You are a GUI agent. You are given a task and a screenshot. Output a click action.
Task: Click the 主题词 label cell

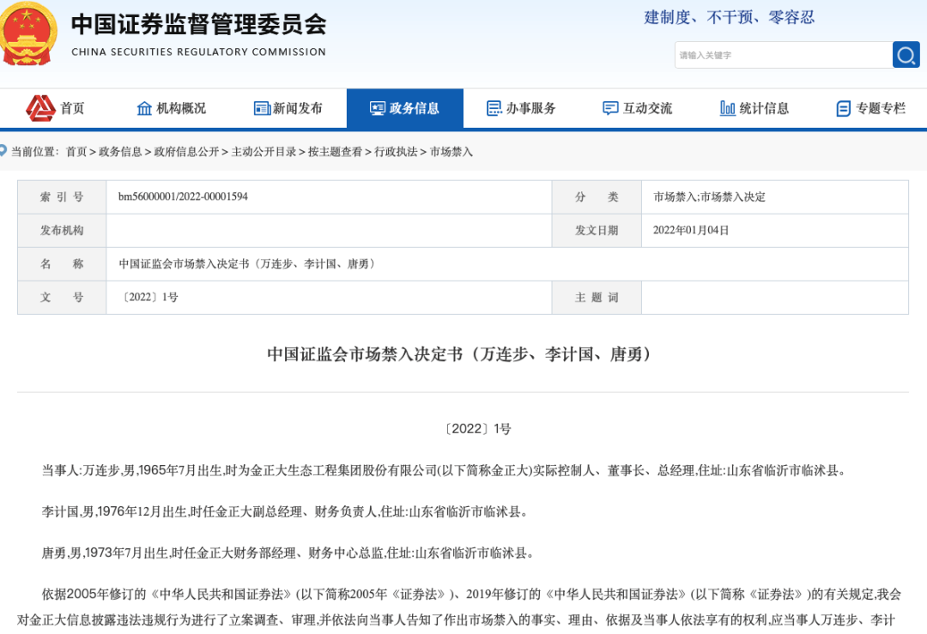click(x=597, y=297)
